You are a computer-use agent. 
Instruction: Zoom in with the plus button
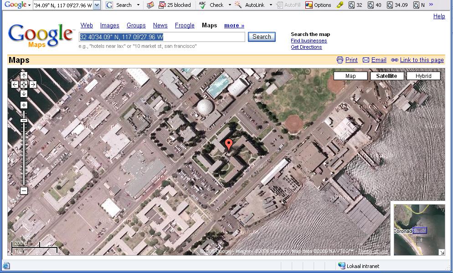tap(24, 105)
